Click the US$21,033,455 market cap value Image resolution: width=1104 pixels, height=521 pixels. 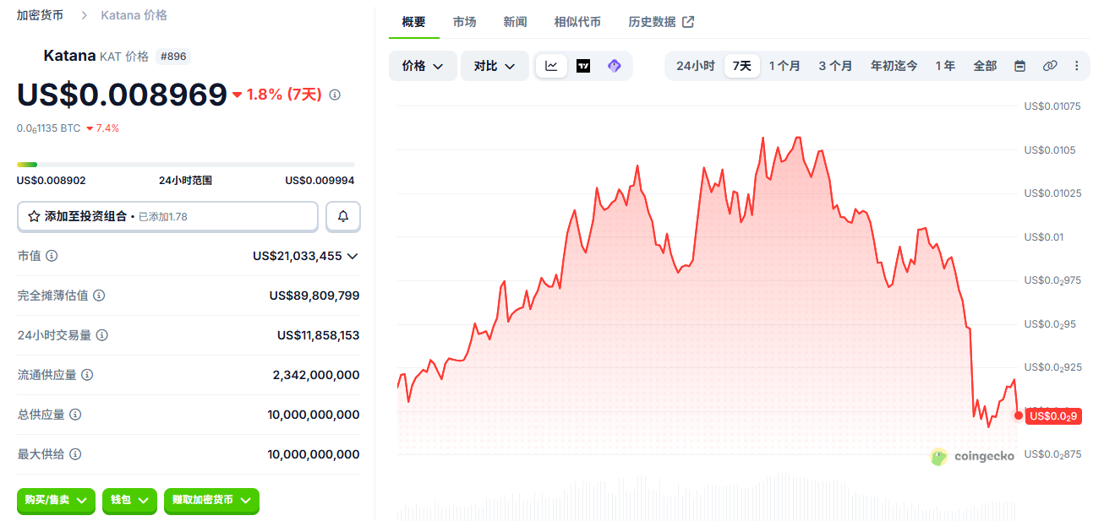pyautogui.click(x=297, y=256)
